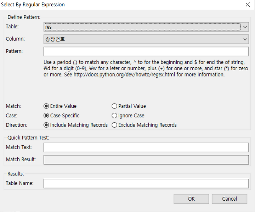Image resolution: width=255 pixels, height=212 pixels.
Task: Close the Select By Regular Expression dialog
Action: (248, 5)
